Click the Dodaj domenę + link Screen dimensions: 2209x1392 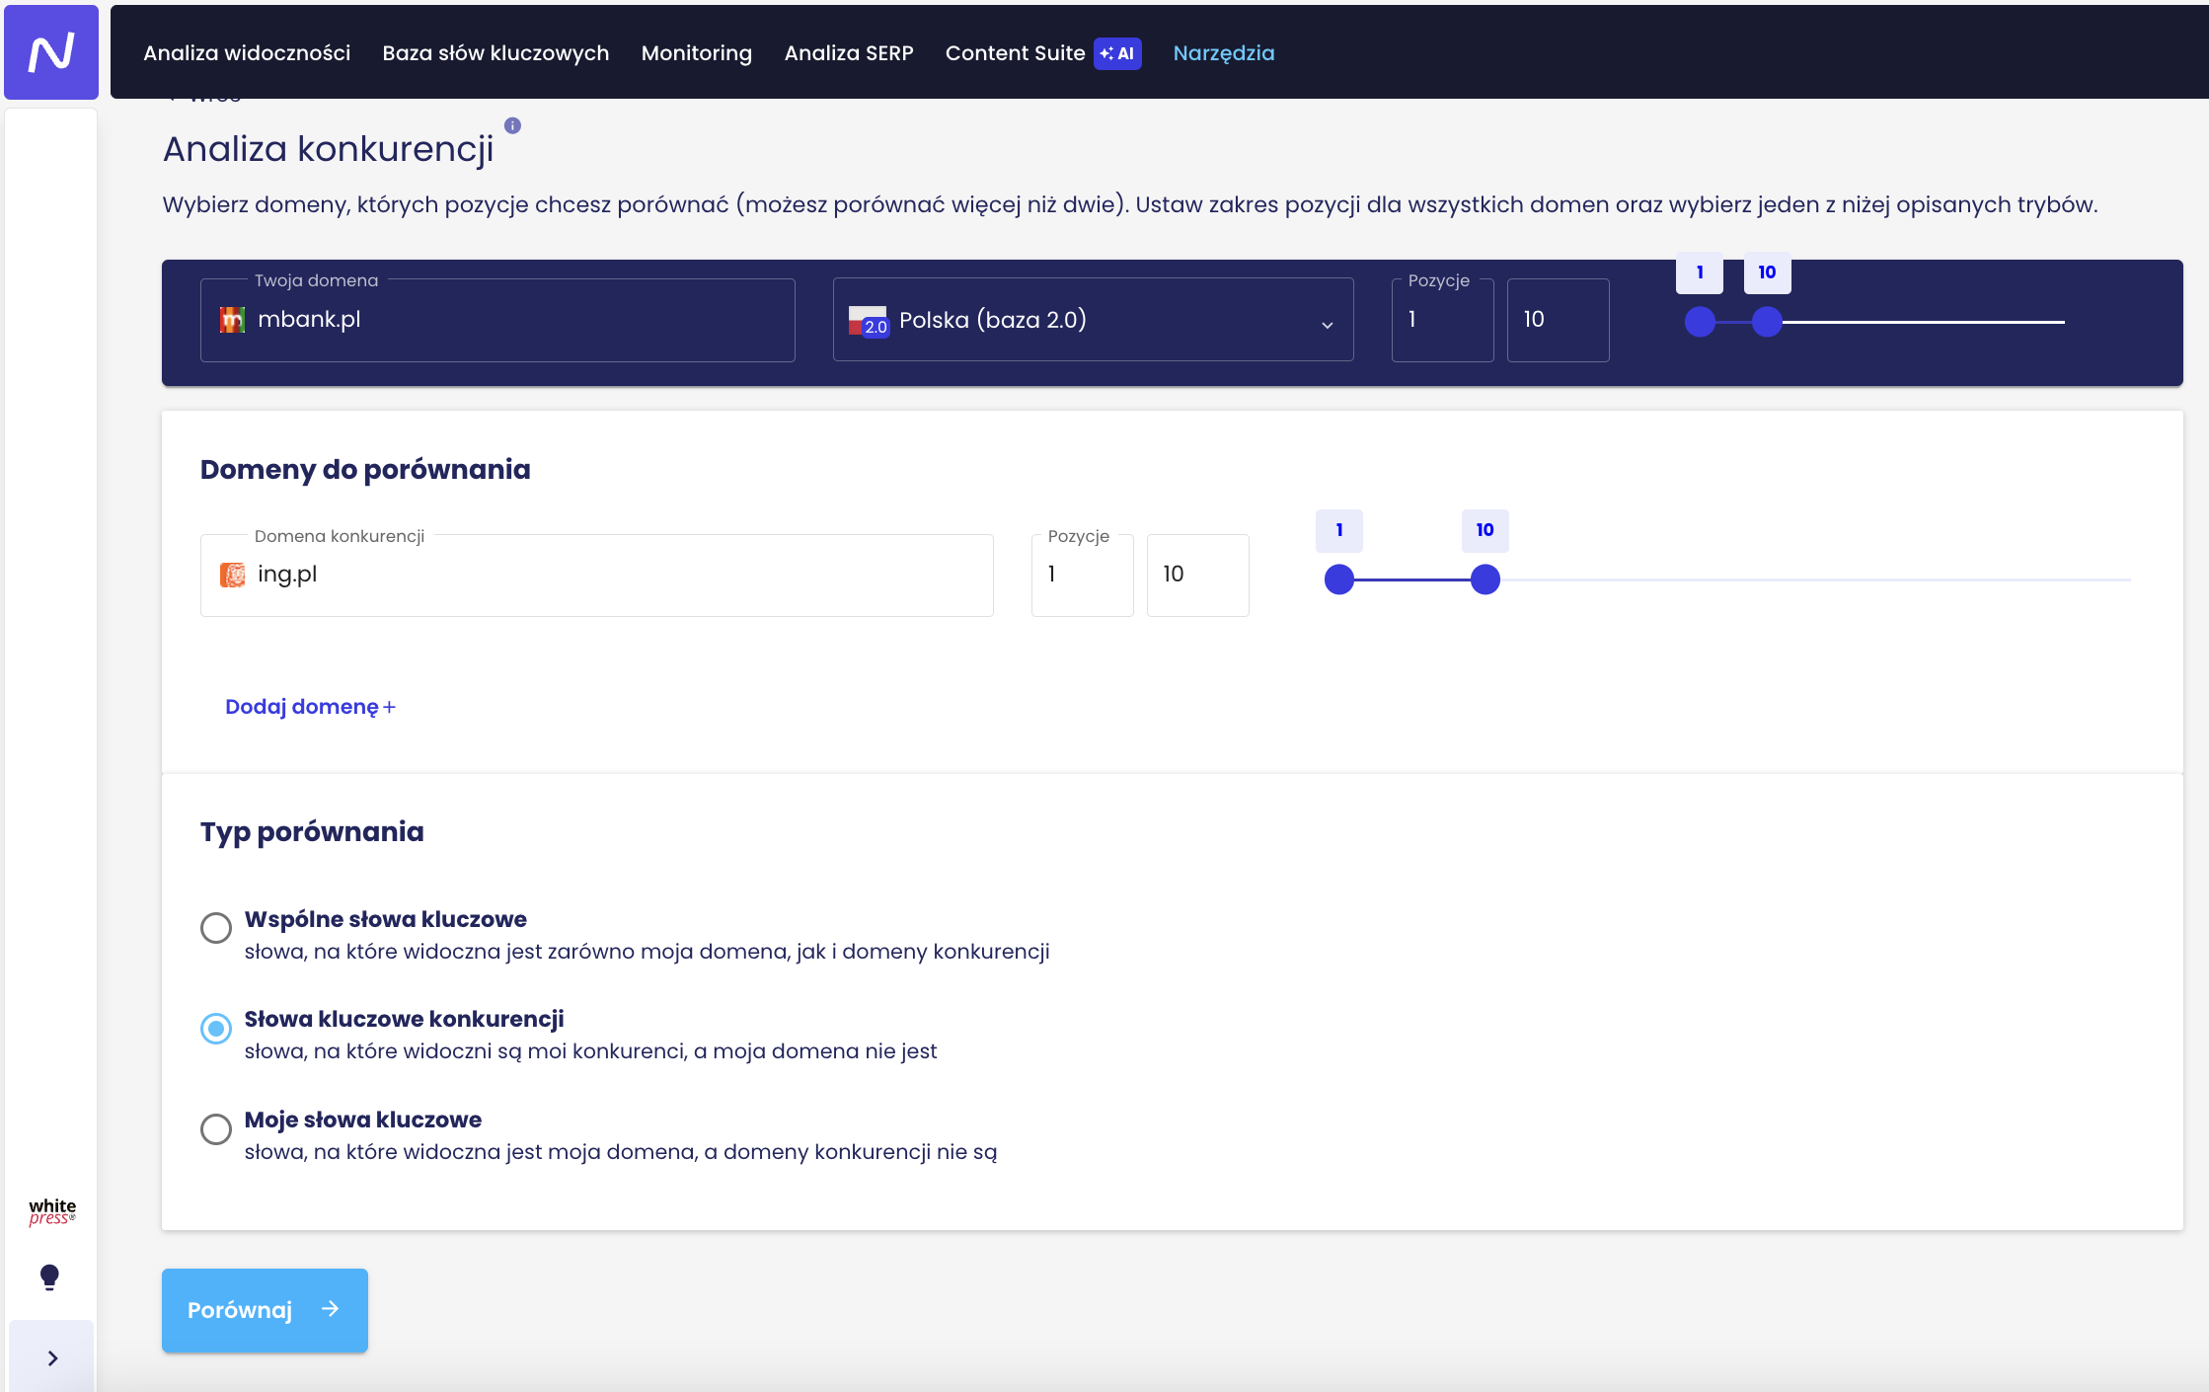pyautogui.click(x=310, y=707)
